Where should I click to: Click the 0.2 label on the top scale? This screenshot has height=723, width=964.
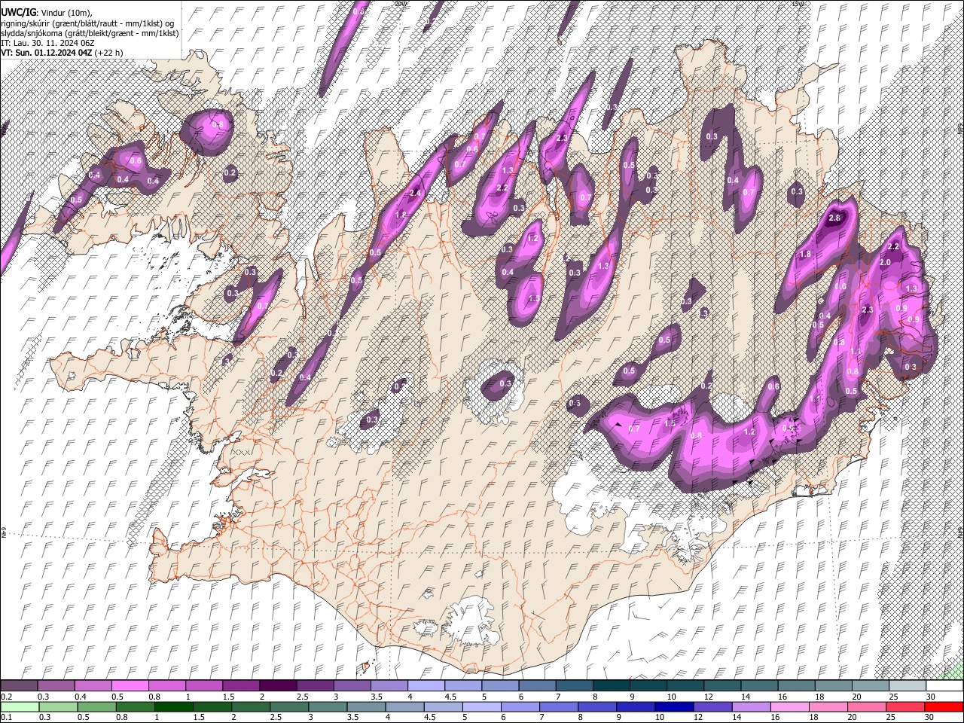[6, 697]
